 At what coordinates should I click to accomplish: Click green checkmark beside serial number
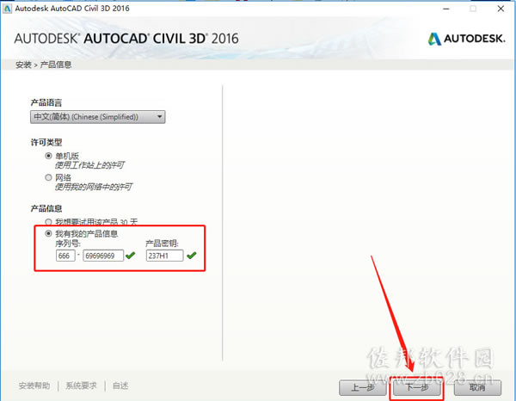click(x=131, y=256)
